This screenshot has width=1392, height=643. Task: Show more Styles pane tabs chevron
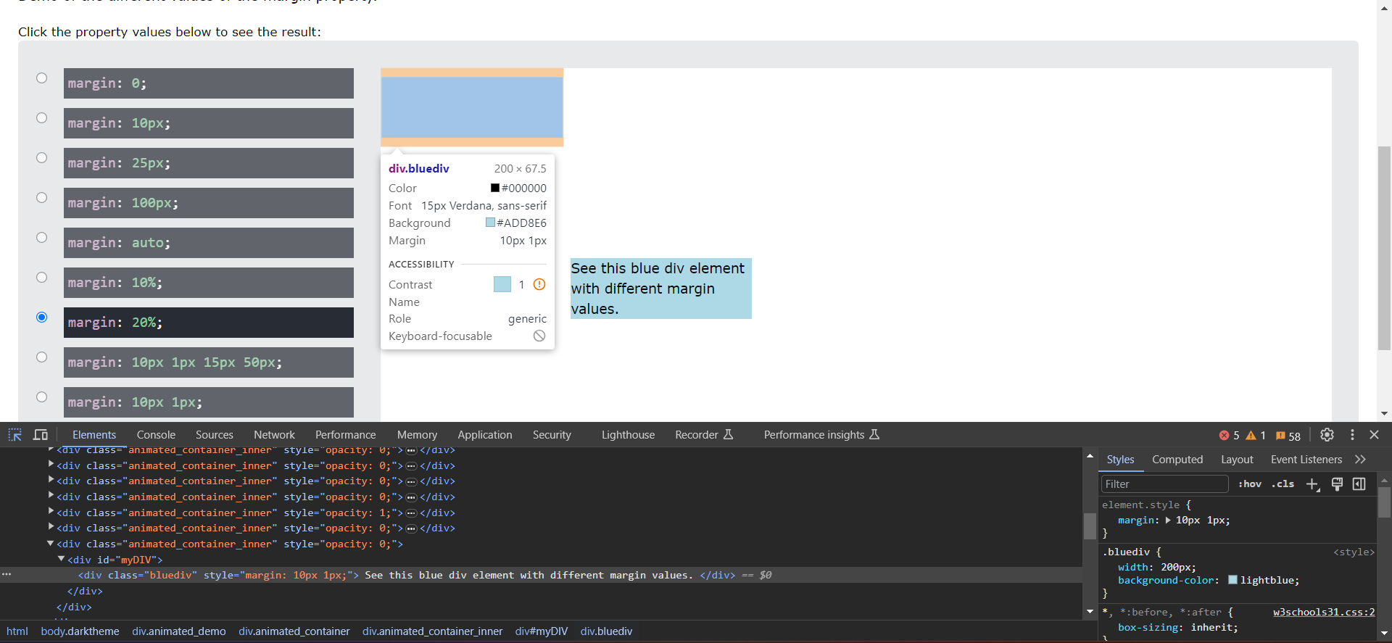pyautogui.click(x=1360, y=460)
